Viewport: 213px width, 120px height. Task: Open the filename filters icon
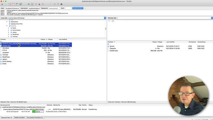(x=51, y=4)
